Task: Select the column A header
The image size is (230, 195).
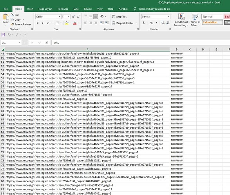Action: (87, 49)
